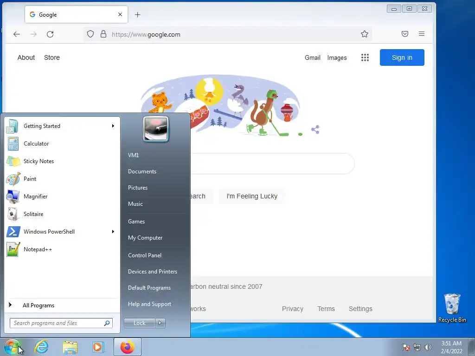Reload the Google page
The height and width of the screenshot is (356, 475).
coord(50,34)
